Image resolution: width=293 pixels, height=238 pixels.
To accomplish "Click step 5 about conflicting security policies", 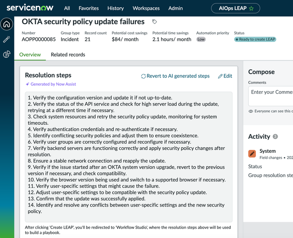I will click(x=113, y=135).
